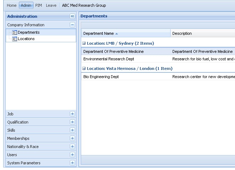Collapse the Vista Hermosa / London group
Image resolution: width=235 pixels, height=170 pixels.
[x=84, y=68]
